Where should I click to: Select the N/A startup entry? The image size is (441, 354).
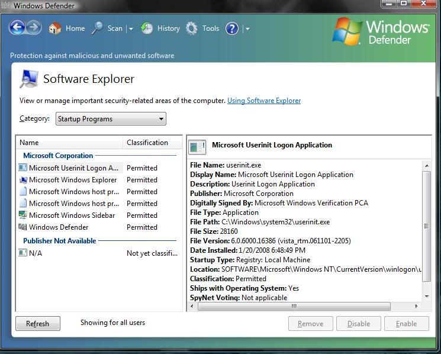tap(36, 253)
